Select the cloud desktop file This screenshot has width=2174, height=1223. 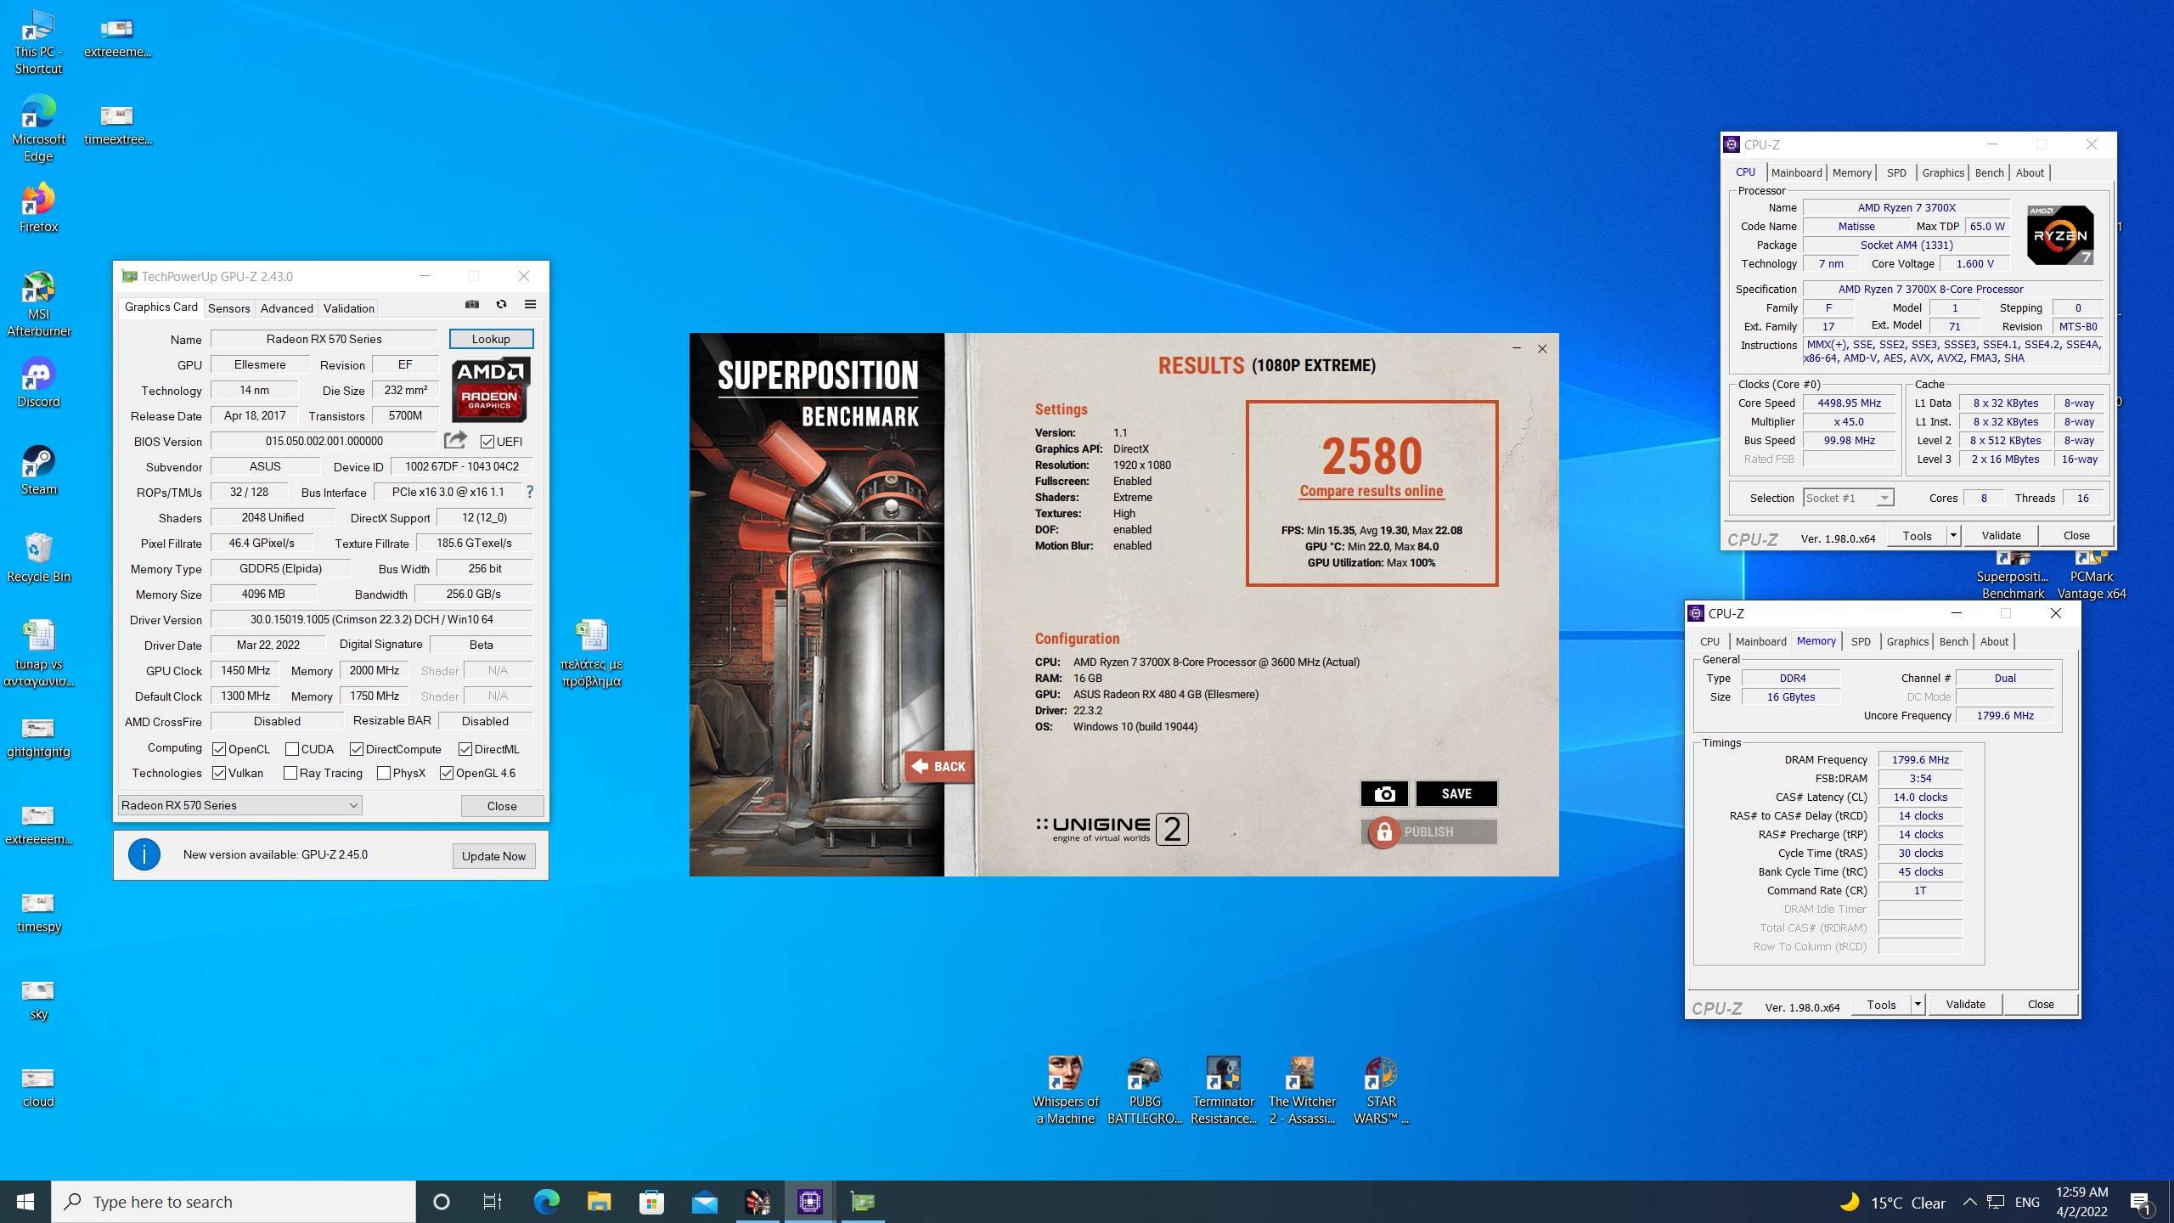pyautogui.click(x=38, y=1088)
